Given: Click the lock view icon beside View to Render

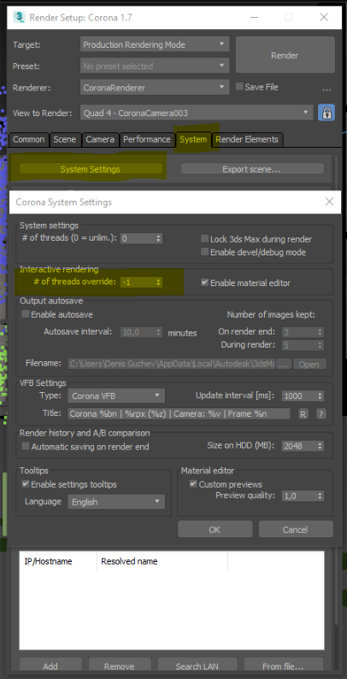Looking at the screenshot, I should (x=326, y=113).
